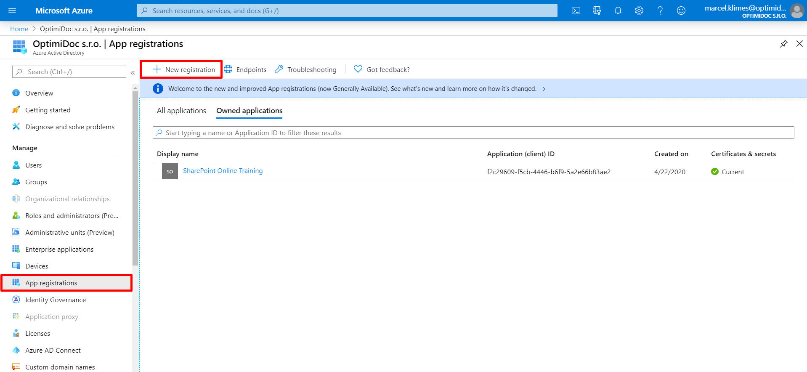The width and height of the screenshot is (807, 372).
Task: Click the Azure Active Directory blade icon
Action: [x=19, y=47]
